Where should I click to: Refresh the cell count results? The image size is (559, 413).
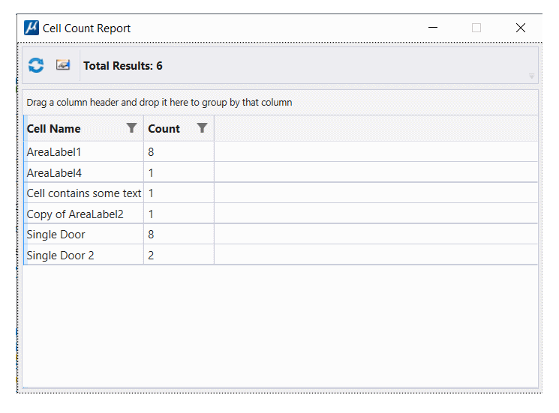tap(36, 65)
